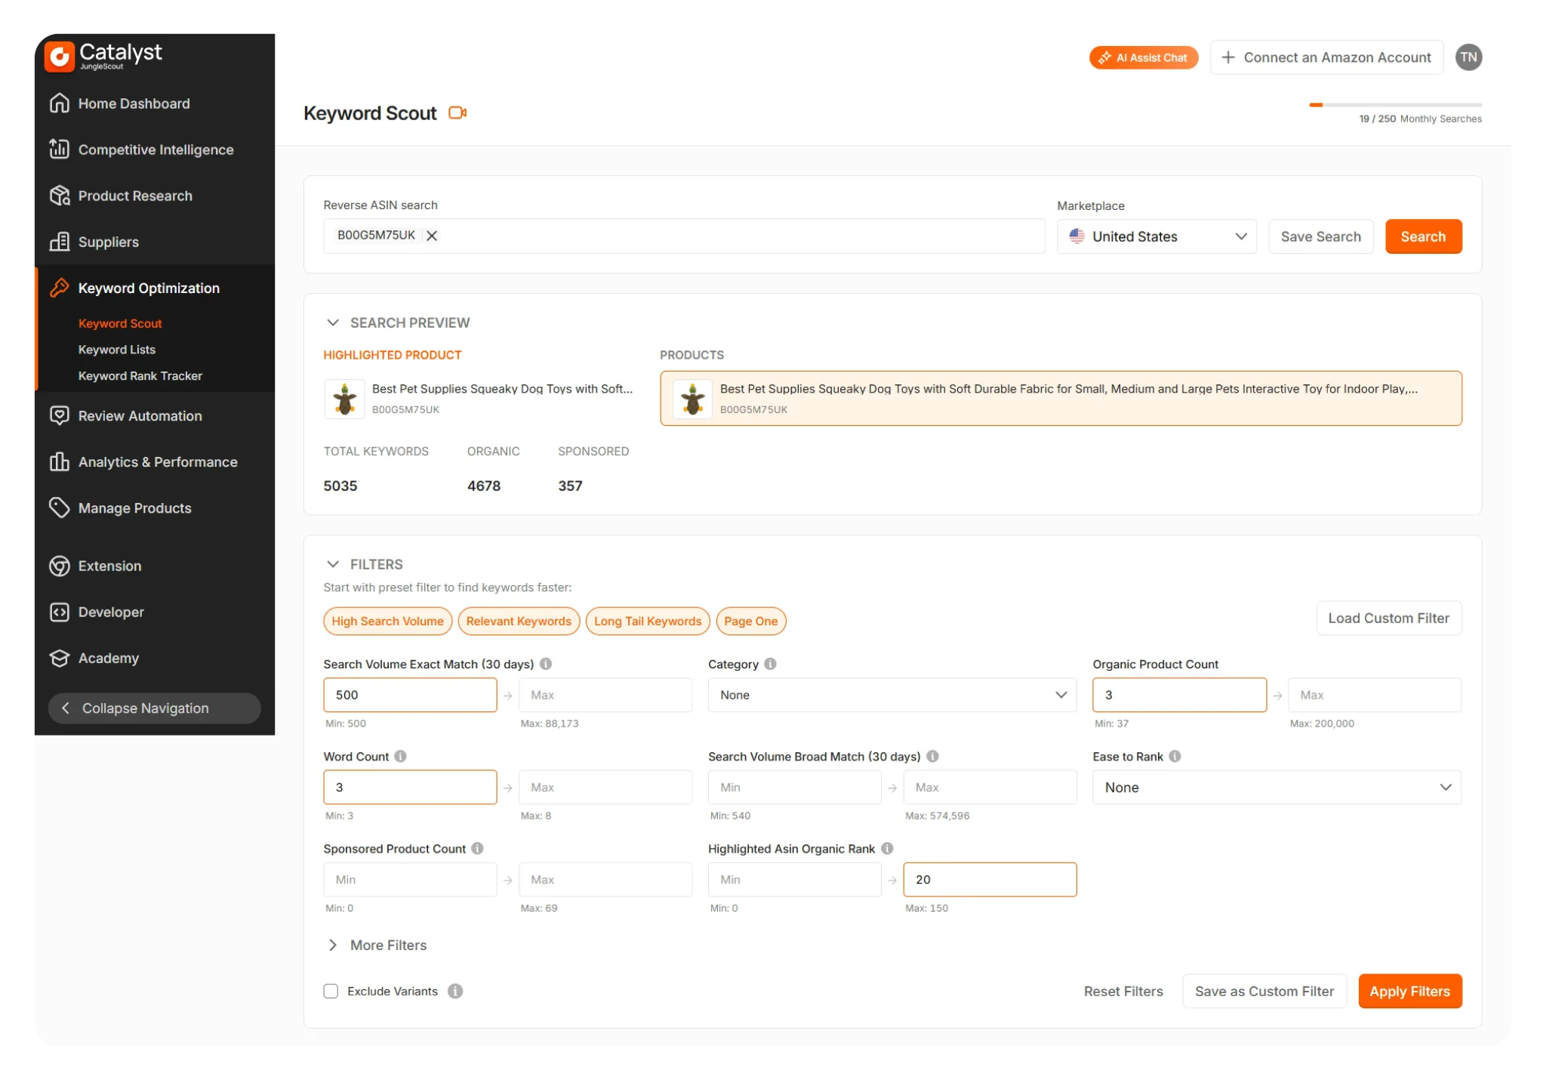Click info icon next to Search Volume Broad Match

pyautogui.click(x=933, y=756)
